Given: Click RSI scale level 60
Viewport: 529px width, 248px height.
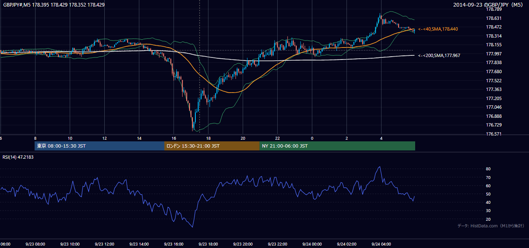Looking at the screenshot, I should click(x=488, y=186).
